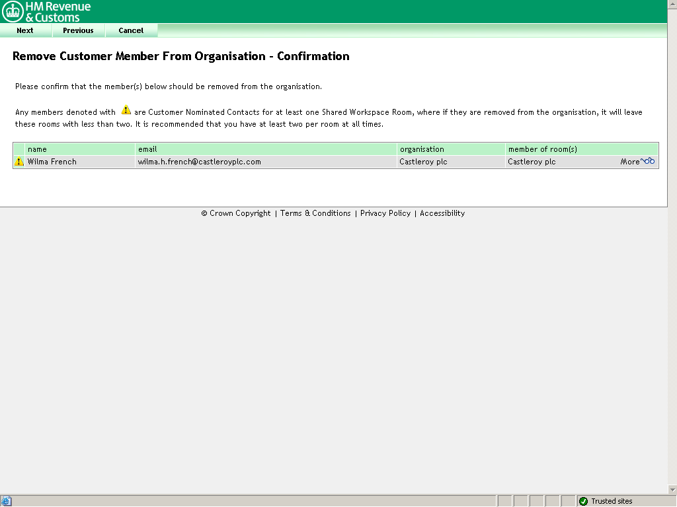Cancel the member removal
Image resolution: width=677 pixels, height=507 pixels.
point(131,30)
